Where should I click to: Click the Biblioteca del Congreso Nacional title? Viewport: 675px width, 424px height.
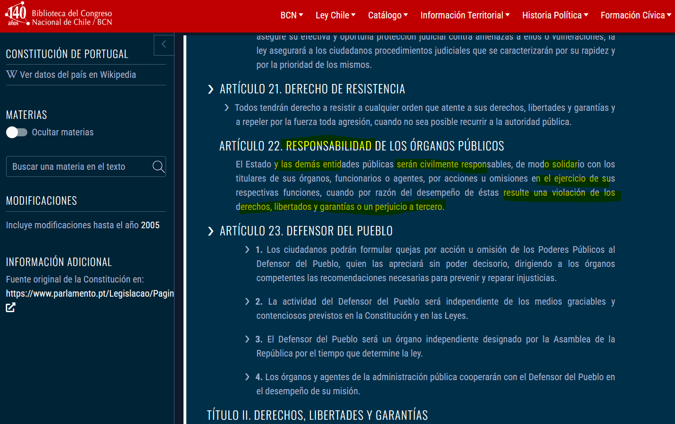[x=72, y=17]
